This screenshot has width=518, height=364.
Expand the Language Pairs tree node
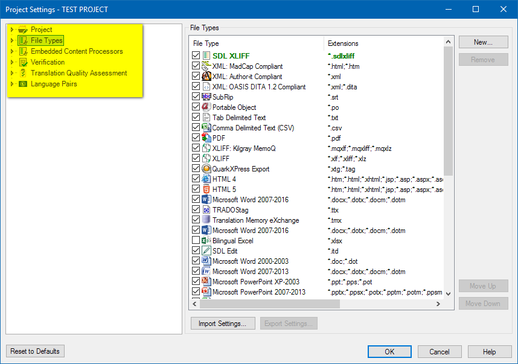[12, 84]
